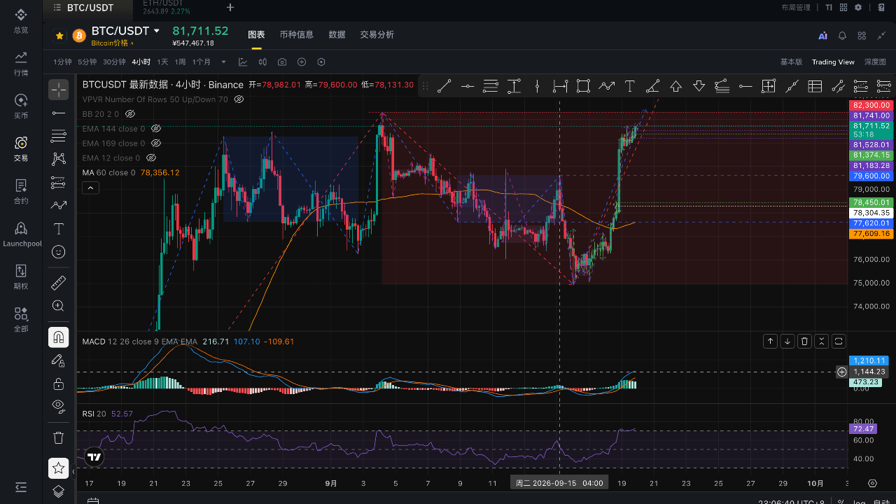
Task: Expand the bottom sidebar collapse menu
Action: tap(21, 487)
